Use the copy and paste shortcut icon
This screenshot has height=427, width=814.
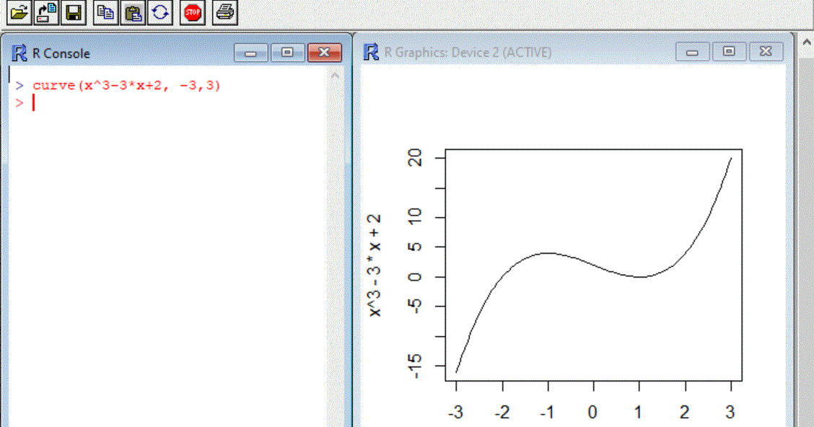(159, 12)
